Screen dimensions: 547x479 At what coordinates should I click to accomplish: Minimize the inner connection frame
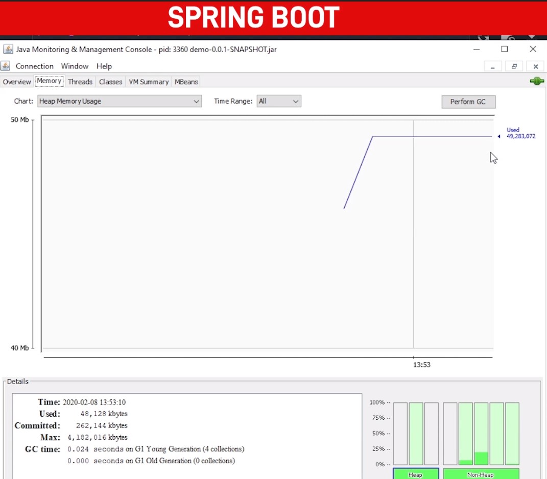(492, 66)
